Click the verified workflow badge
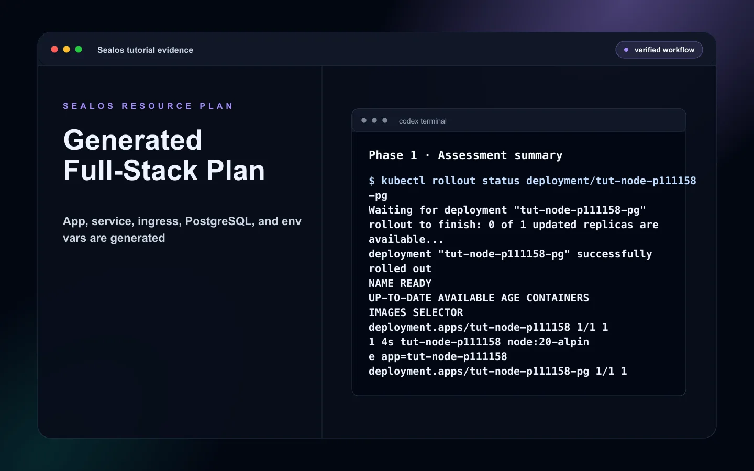754x471 pixels. pos(659,50)
